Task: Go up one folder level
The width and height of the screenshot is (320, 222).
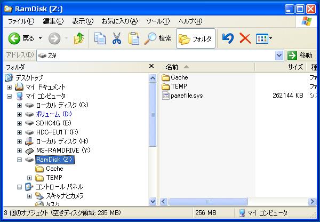Action: tap(79, 38)
